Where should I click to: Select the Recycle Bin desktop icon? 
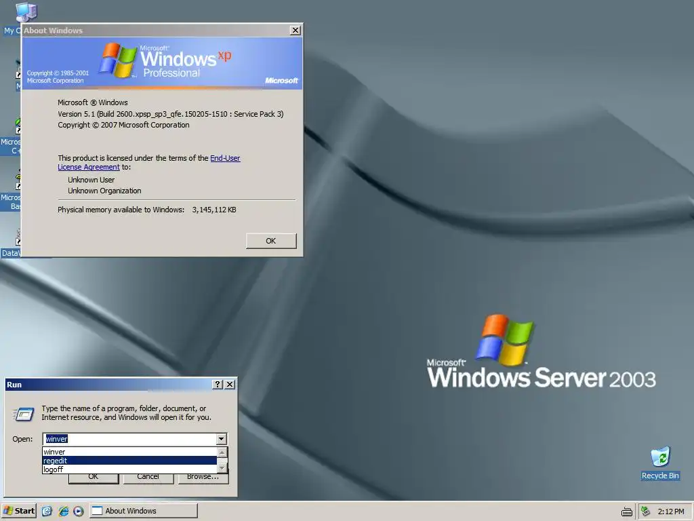(x=660, y=463)
